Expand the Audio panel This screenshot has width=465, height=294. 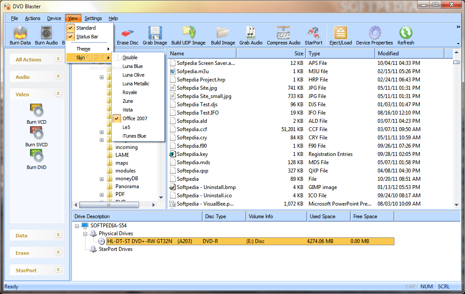coord(58,76)
